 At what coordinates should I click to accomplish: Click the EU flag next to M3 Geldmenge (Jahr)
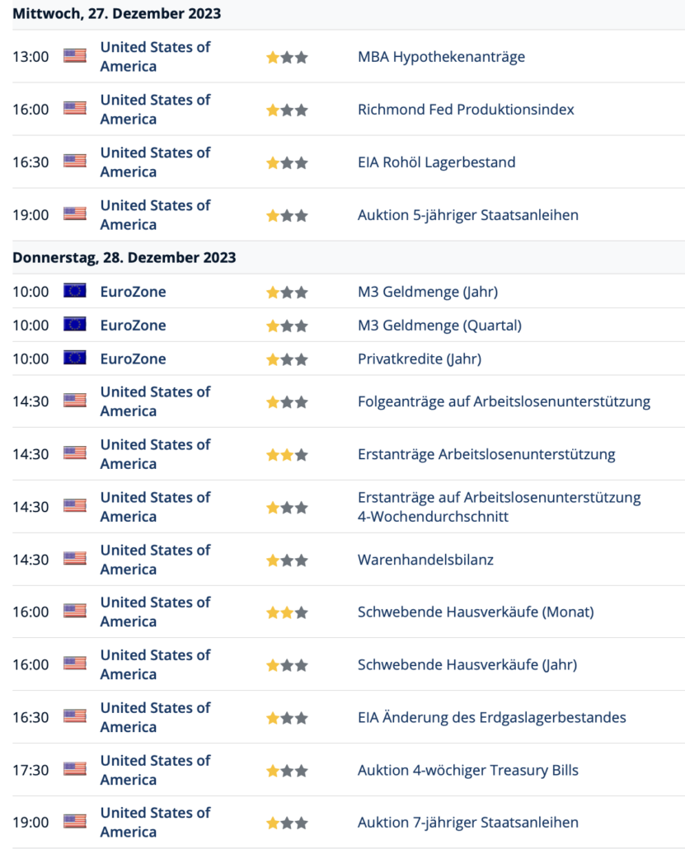click(x=75, y=291)
